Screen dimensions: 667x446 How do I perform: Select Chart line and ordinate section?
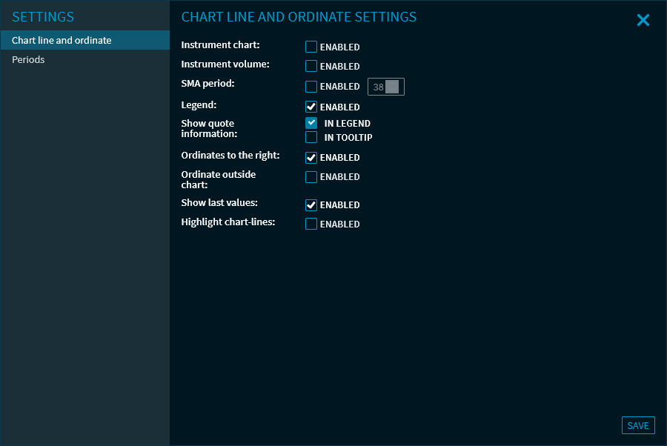pyautogui.click(x=62, y=40)
